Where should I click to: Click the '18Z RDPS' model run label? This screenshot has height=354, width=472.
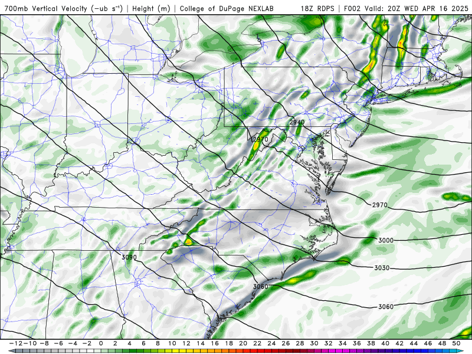pos(317,8)
